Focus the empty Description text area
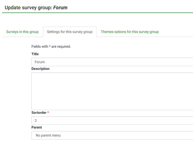The width and height of the screenshot is (193, 147). (112, 91)
